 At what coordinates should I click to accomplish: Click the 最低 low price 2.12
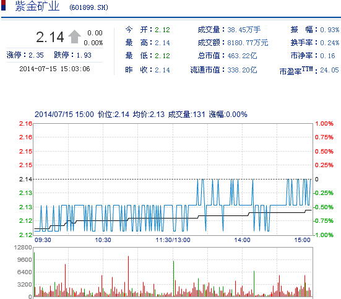pos(162,56)
